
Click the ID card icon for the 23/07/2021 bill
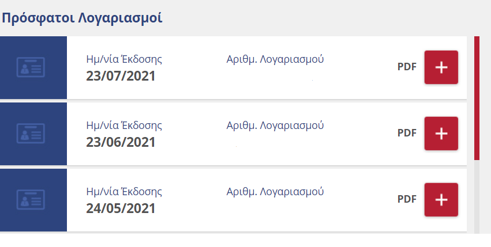coord(31,67)
